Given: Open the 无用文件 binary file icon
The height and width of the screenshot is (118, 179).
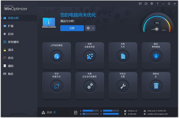Looking at the screenshot, I should pos(123,56).
